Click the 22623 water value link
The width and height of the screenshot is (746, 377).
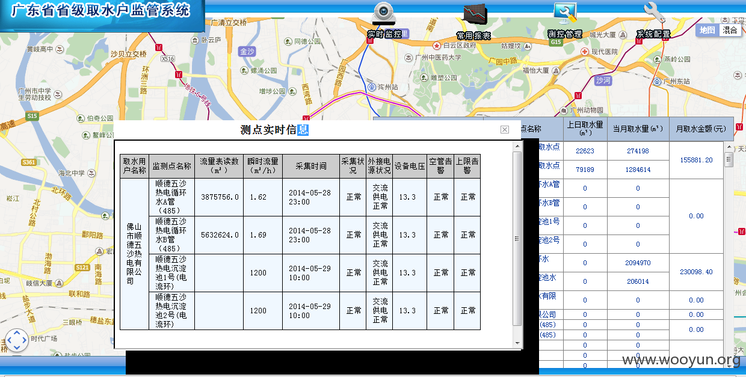pyautogui.click(x=585, y=151)
